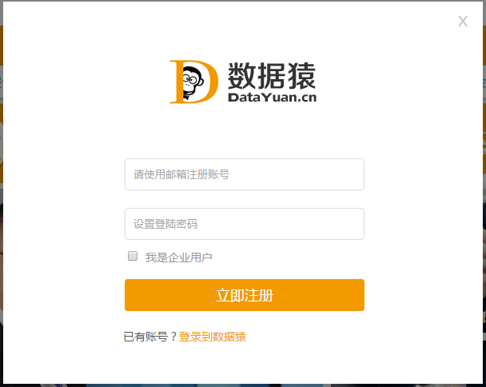The image size is (486, 387).
Task: Click the 已有账号？ prompt text
Action: pos(150,337)
